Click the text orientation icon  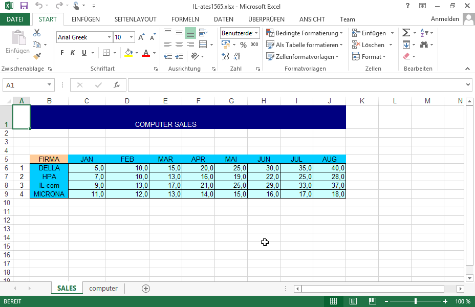[195, 56]
